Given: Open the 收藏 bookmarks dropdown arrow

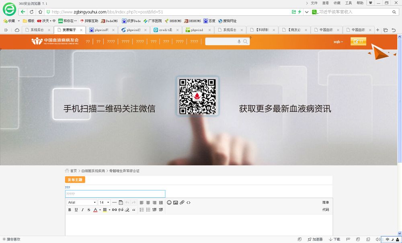Looking at the screenshot, I should (x=19, y=21).
